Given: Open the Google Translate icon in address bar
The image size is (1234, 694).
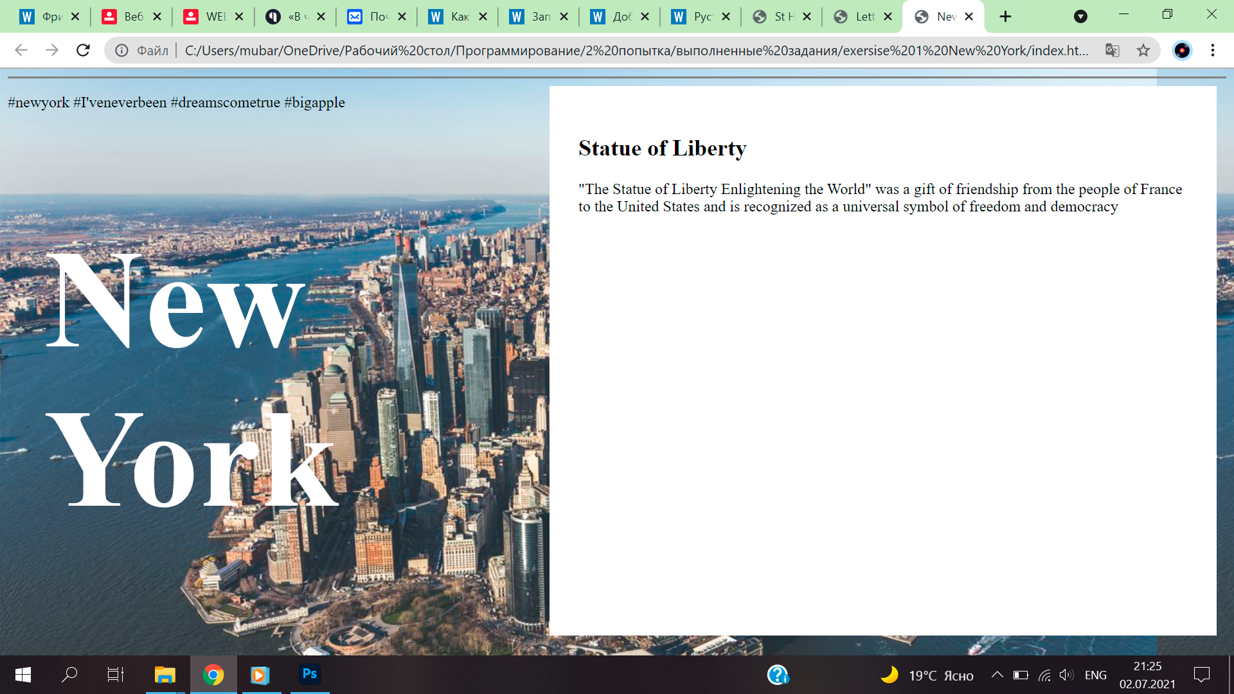Looking at the screenshot, I should click(1112, 50).
